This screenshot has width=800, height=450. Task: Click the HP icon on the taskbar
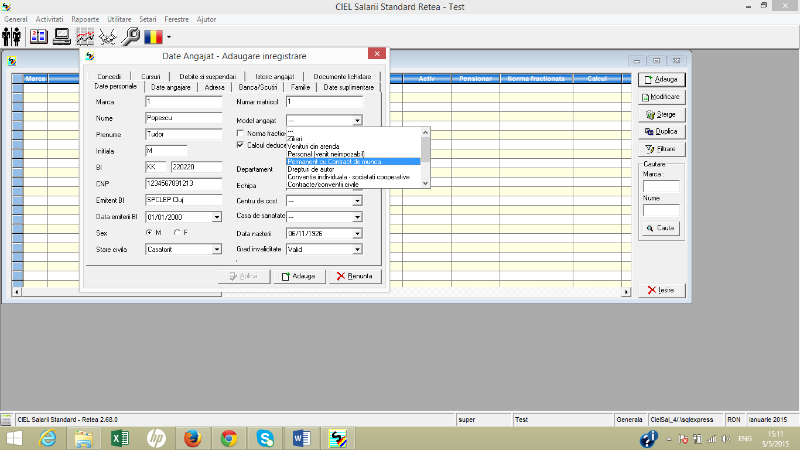pyautogui.click(x=156, y=438)
